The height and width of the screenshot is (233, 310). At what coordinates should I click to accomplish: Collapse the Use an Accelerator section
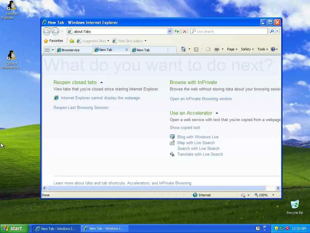click(217, 113)
